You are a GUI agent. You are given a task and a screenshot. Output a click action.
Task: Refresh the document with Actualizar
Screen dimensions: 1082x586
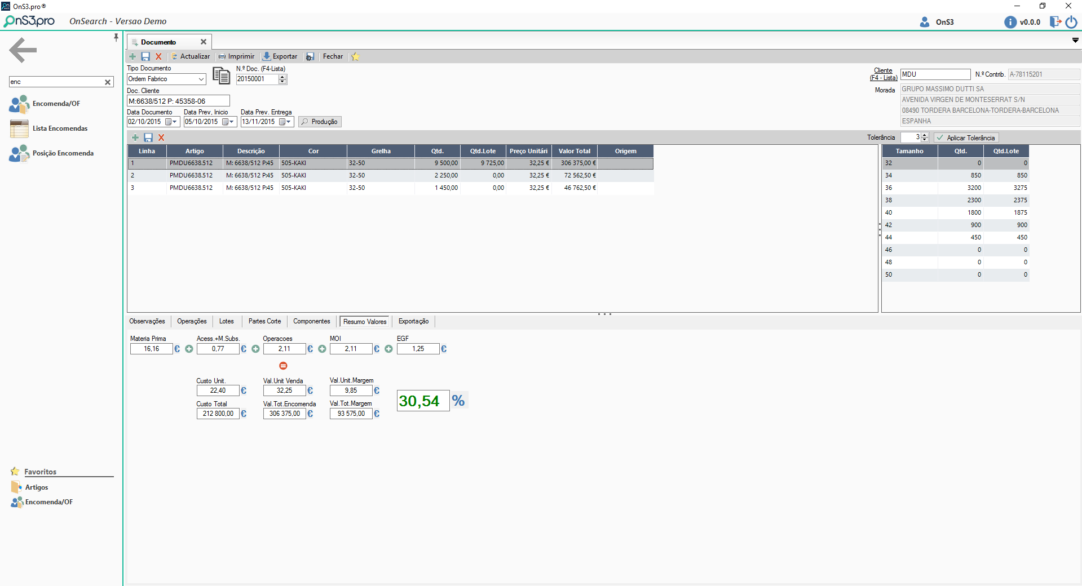click(191, 56)
